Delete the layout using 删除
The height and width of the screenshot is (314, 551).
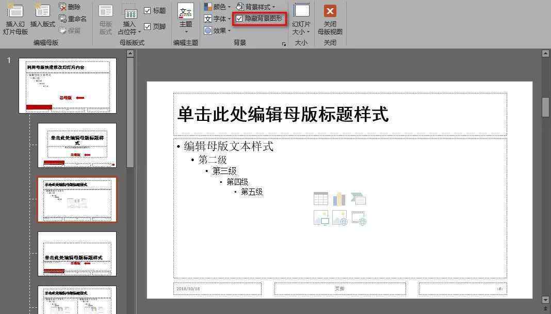70,7
